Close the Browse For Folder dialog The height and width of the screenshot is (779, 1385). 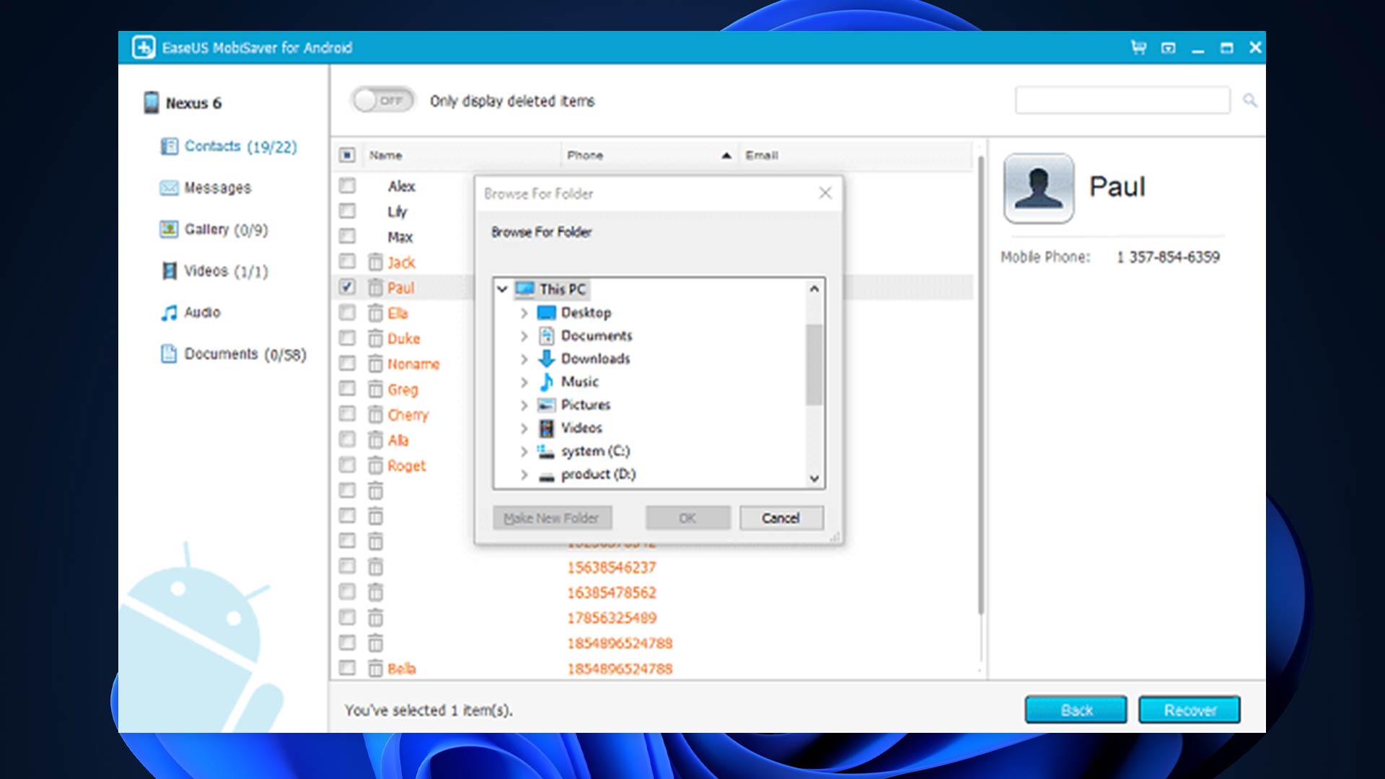825,193
